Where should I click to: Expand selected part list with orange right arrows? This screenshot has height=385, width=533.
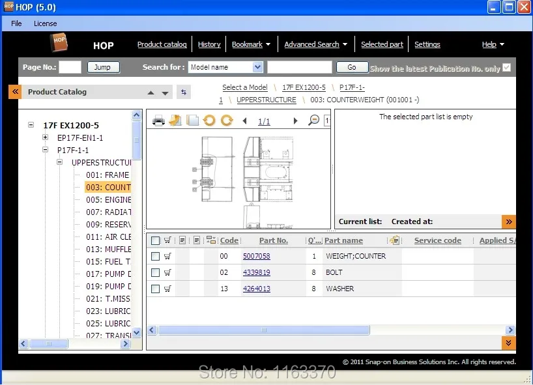coord(509,222)
